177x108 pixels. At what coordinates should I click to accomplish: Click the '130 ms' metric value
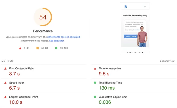[x=107, y=88]
